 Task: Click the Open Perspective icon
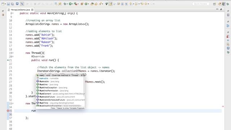(214, 4)
